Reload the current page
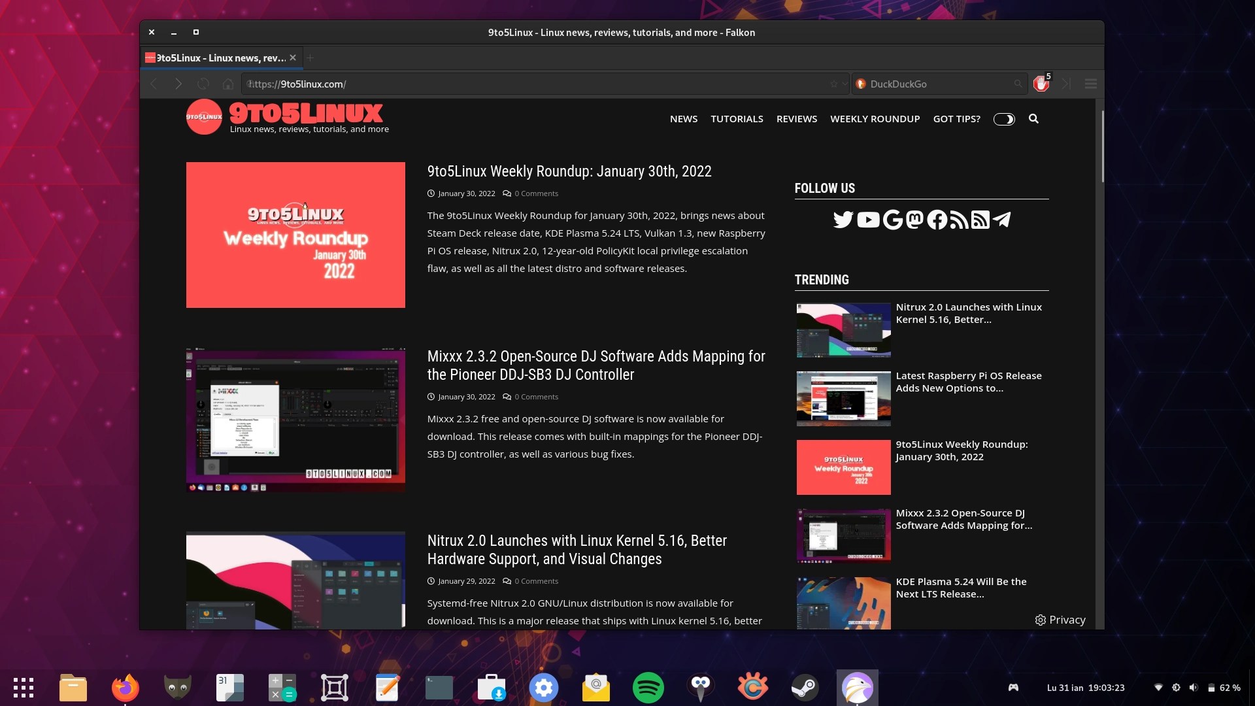Screen dimensions: 1255x706 (203, 84)
